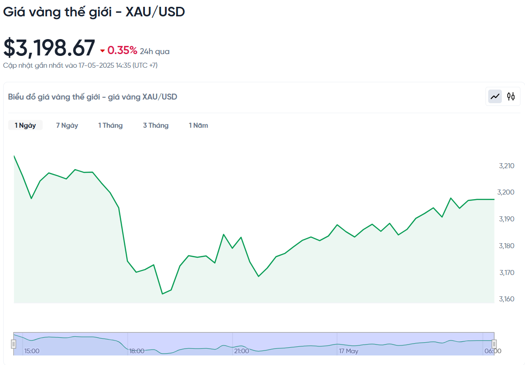Click the Biểu đồ giá vàng thế giới chart title
525x365 pixels.
coord(92,97)
